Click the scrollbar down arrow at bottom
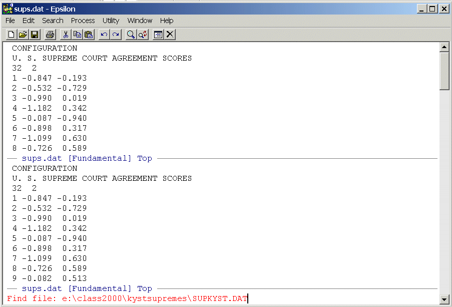452x307 pixels. [443, 299]
